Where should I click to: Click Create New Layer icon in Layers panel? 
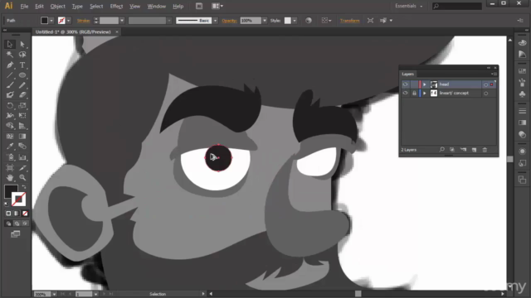[x=474, y=150]
